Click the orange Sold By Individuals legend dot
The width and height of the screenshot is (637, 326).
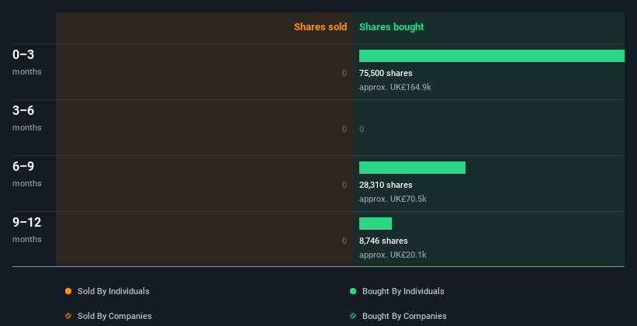click(68, 291)
